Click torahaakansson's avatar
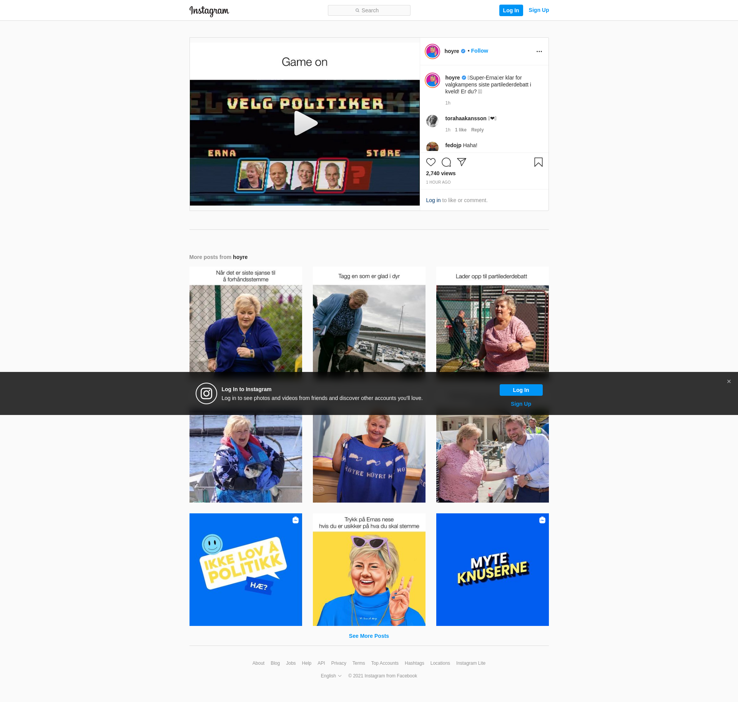 [432, 121]
